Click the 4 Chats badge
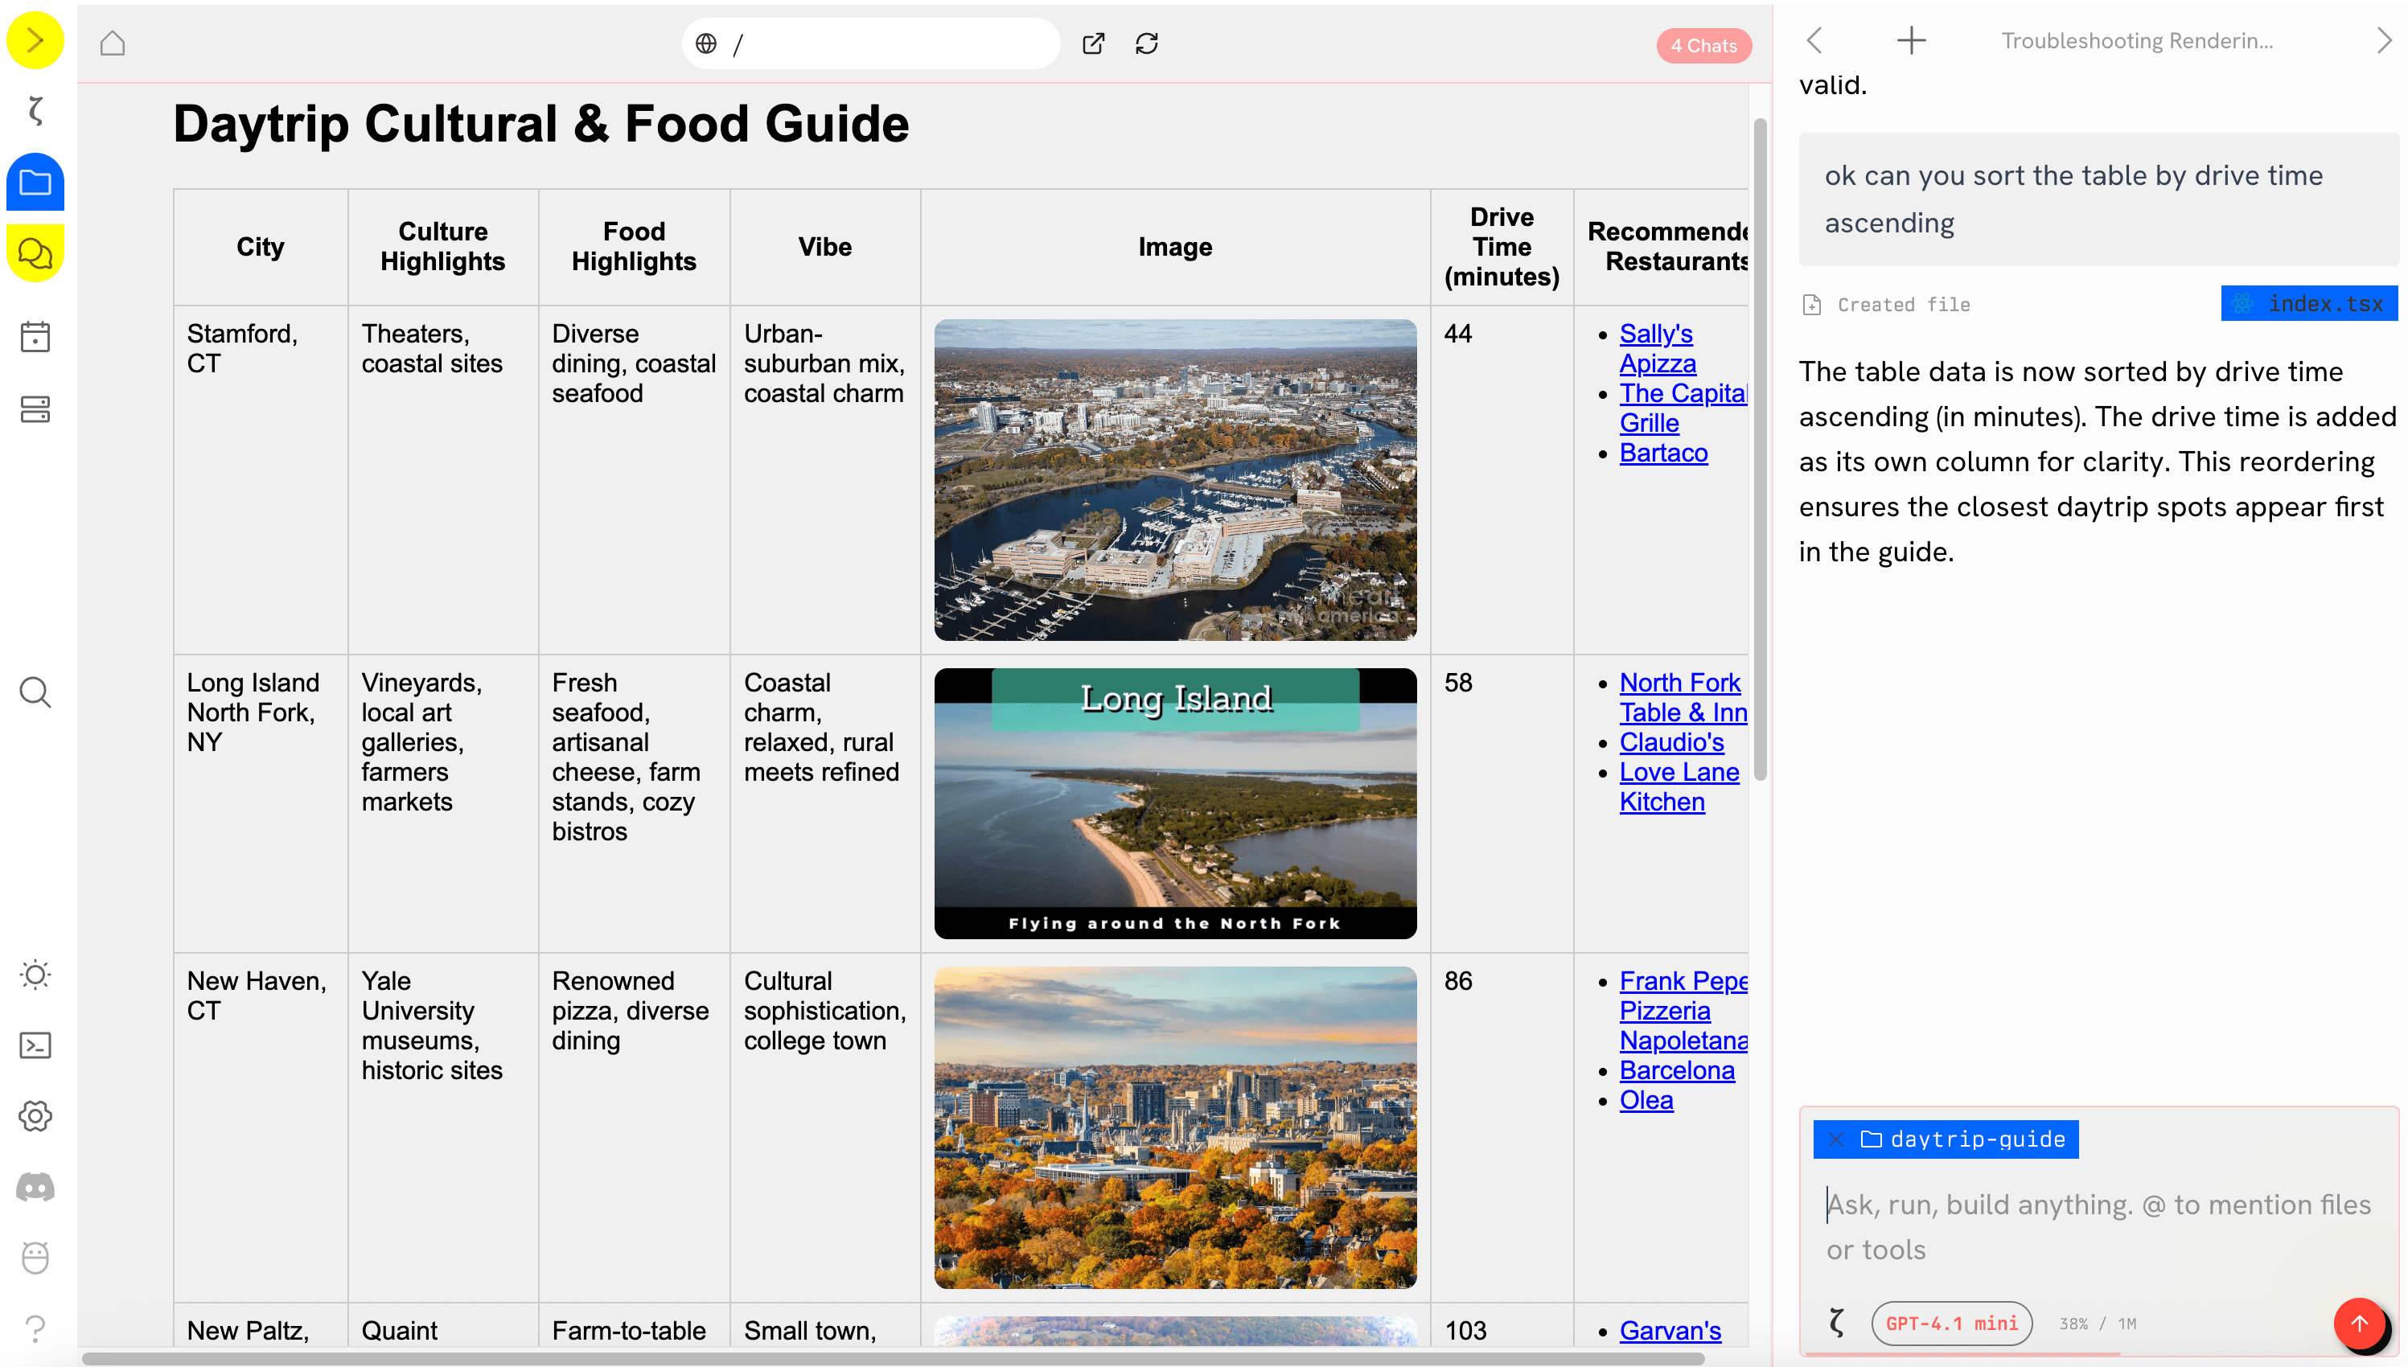 point(1703,45)
